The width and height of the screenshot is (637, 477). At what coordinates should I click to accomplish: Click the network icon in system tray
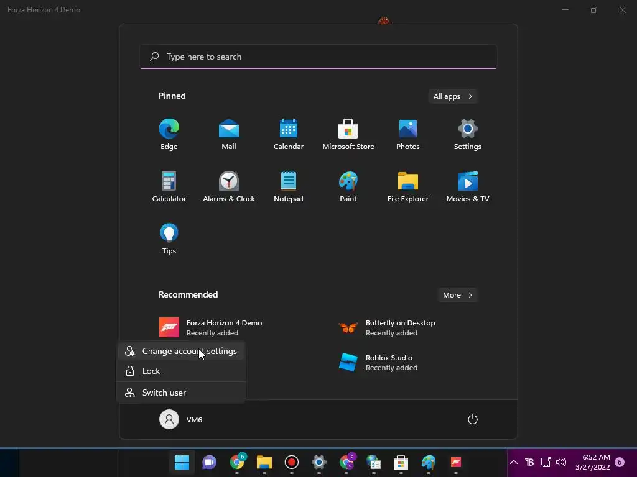[x=546, y=462]
